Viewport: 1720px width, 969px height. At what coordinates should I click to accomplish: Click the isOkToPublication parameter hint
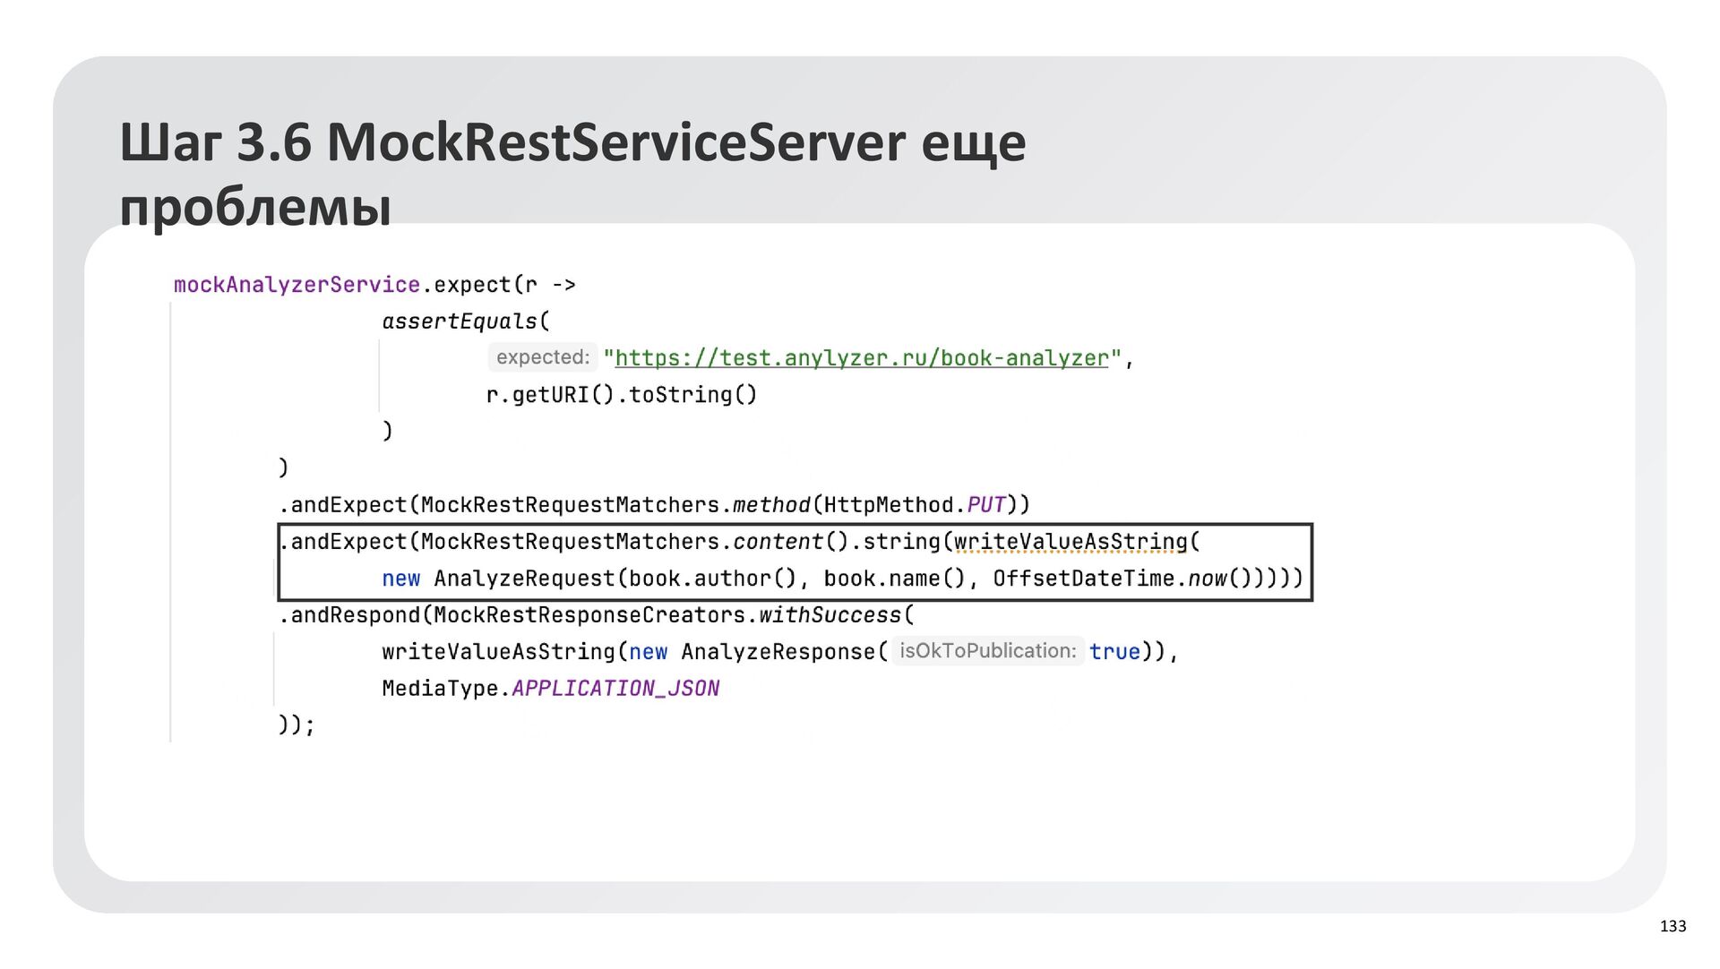(987, 651)
